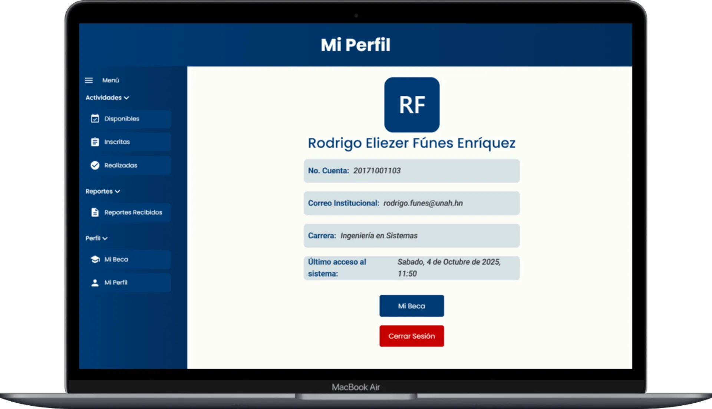The image size is (712, 409).
Task: Collapse the Perfil section chevron
Action: tap(105, 238)
